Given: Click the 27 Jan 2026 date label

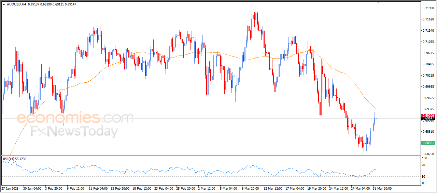Looking at the screenshot, I should (11, 188).
